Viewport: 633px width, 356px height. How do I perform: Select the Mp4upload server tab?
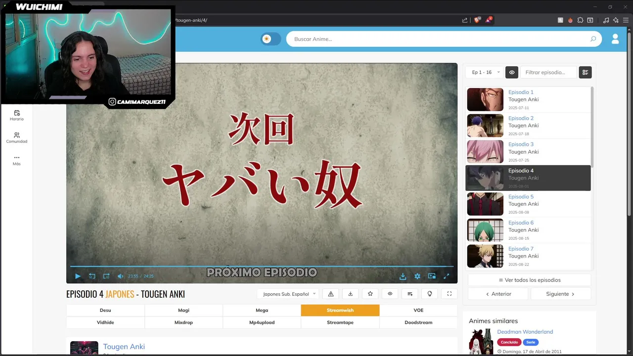point(262,322)
